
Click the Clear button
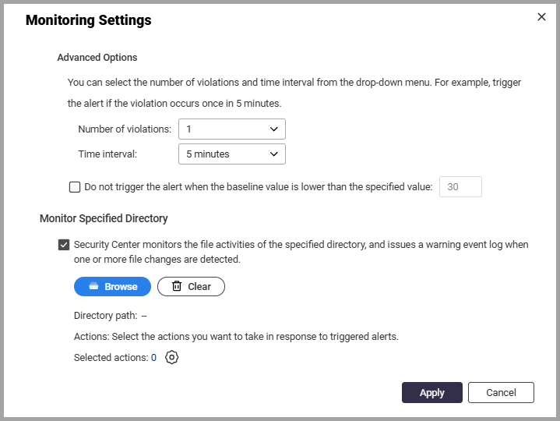(x=191, y=286)
